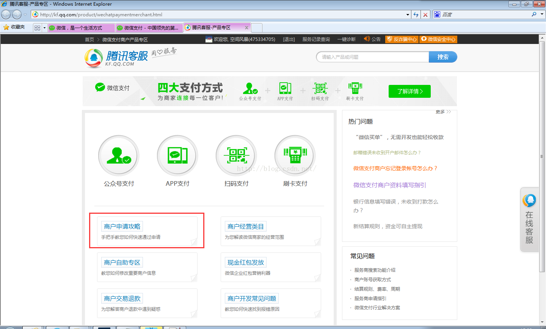Viewport: 546px width, 329px height.
Task: Open the 服务记录查询 link
Action: coord(316,39)
